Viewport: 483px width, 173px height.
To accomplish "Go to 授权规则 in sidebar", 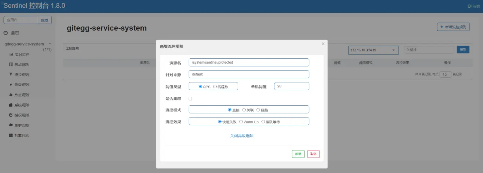I will click(x=22, y=115).
